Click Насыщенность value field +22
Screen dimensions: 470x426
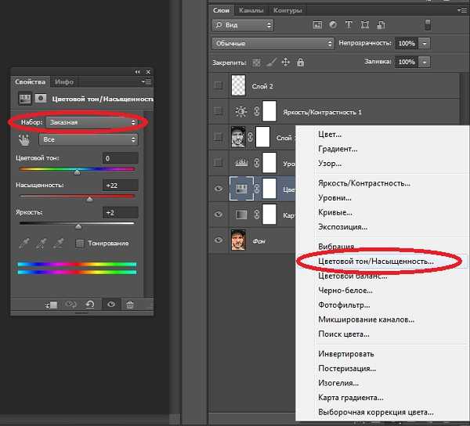(x=120, y=186)
